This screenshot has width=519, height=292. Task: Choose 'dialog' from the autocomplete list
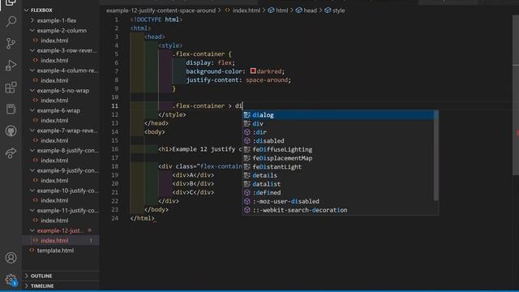tap(338, 115)
